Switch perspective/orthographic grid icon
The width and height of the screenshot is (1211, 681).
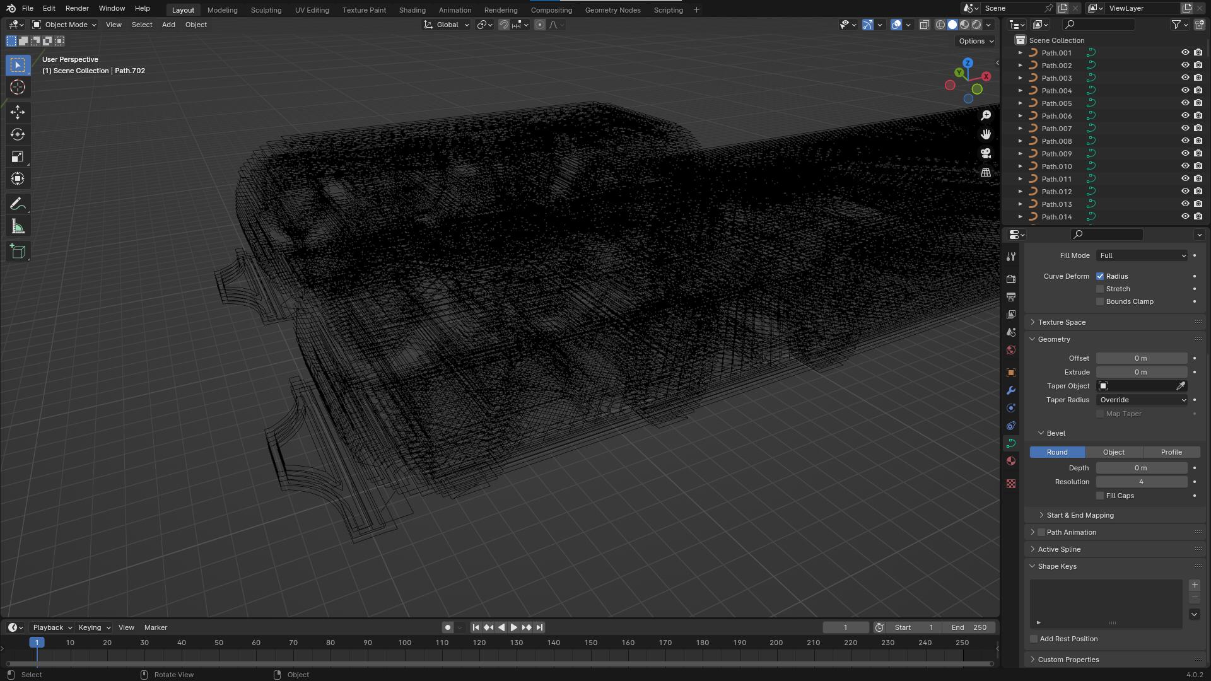(986, 172)
